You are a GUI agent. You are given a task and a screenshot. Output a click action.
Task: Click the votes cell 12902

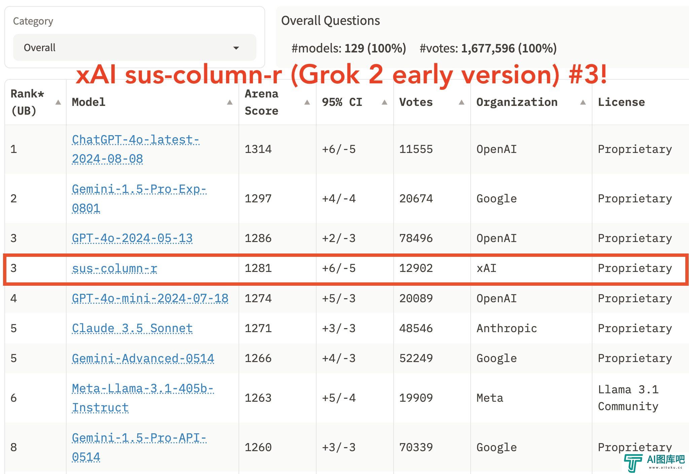pyautogui.click(x=416, y=268)
